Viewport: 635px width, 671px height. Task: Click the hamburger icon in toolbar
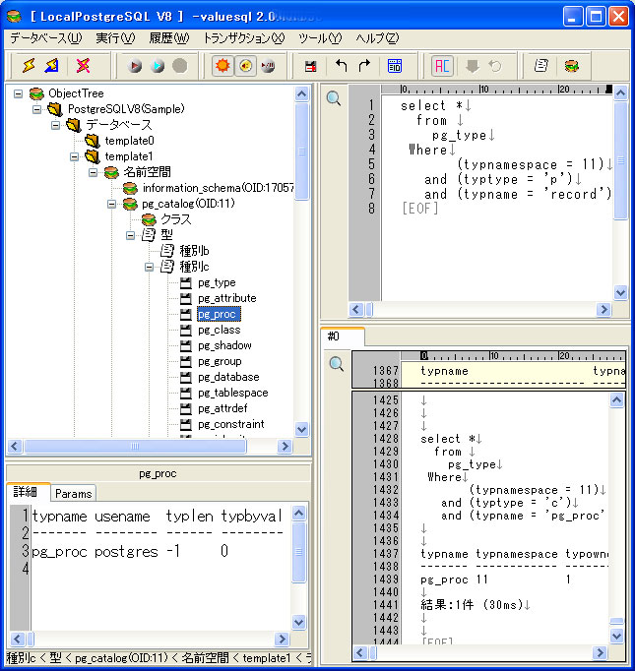coord(571,66)
